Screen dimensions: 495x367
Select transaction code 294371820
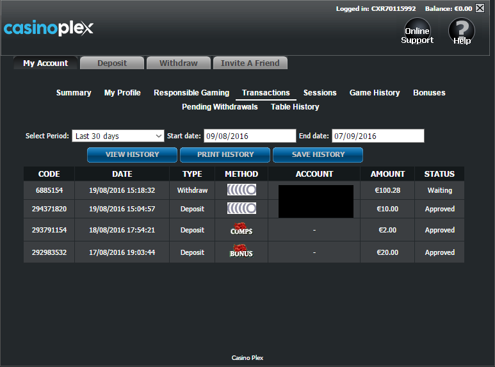tap(49, 209)
